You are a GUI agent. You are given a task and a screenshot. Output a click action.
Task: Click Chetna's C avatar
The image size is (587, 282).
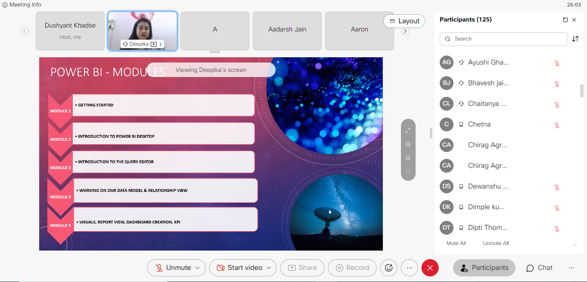[x=447, y=124]
